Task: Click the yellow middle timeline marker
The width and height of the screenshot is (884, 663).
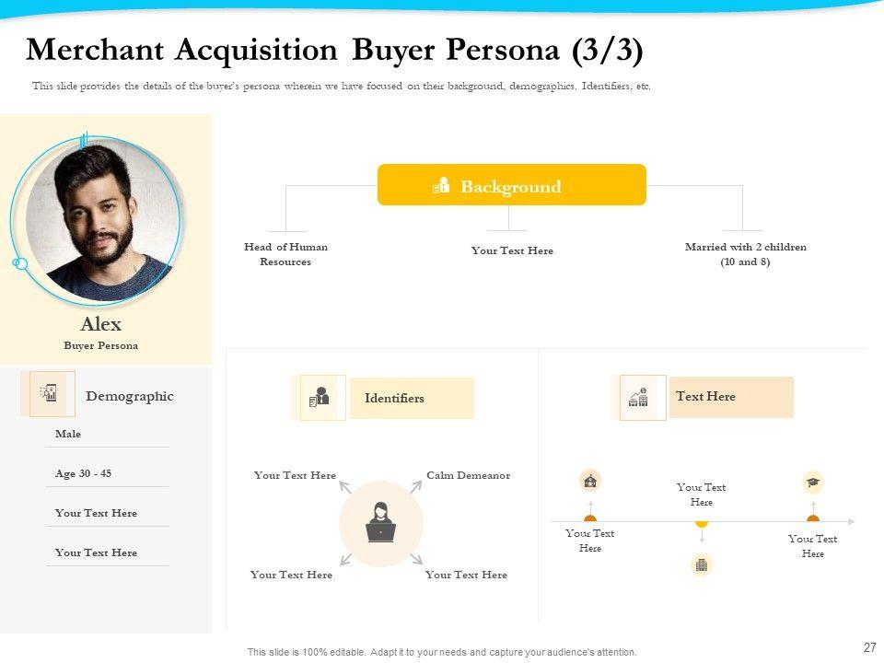Action: pyautogui.click(x=702, y=522)
